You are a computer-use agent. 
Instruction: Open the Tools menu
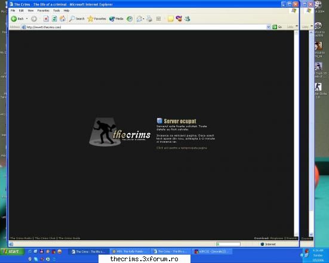[x=57, y=11]
